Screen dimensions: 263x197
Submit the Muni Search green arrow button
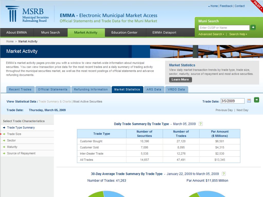(253, 27)
